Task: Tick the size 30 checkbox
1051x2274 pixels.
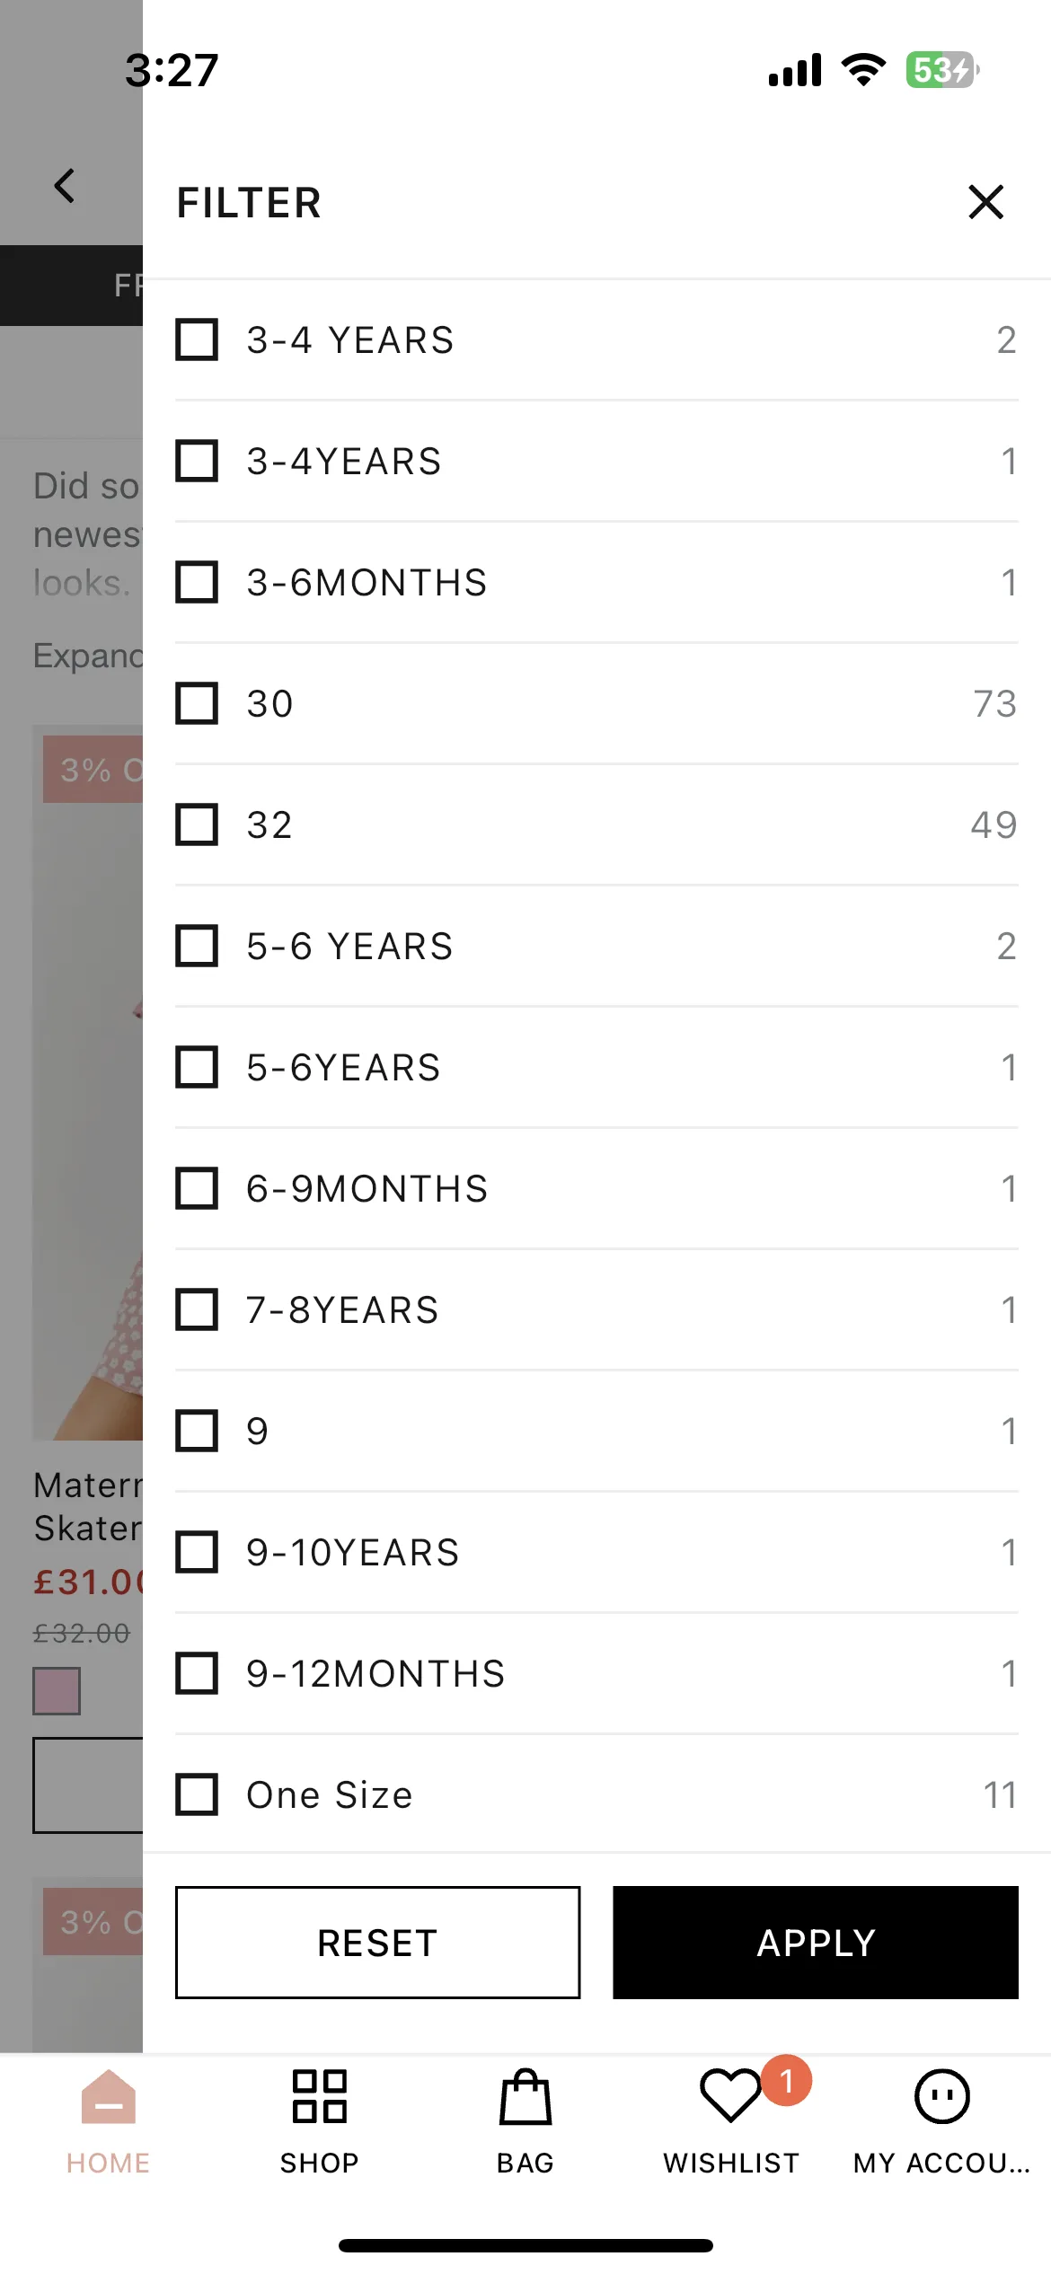Action: [197, 703]
